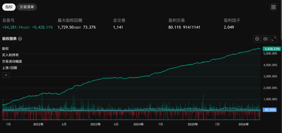Take chart snapshot with camera icon
The height and width of the screenshot is (133, 282).
click(x=265, y=39)
